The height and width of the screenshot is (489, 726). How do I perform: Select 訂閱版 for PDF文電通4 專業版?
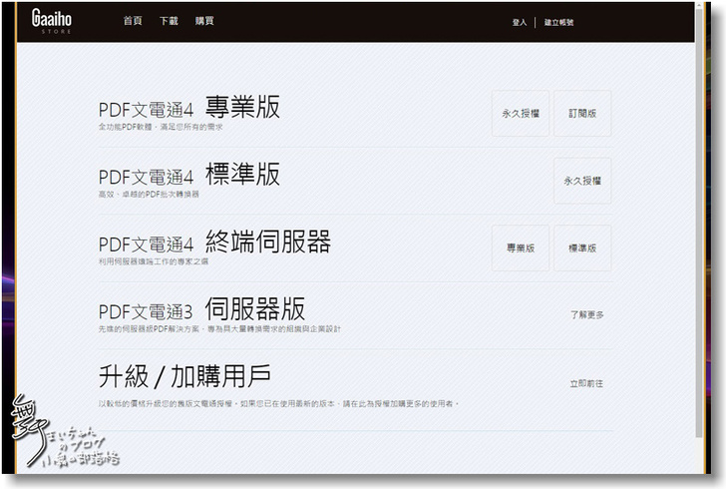pyautogui.click(x=582, y=113)
